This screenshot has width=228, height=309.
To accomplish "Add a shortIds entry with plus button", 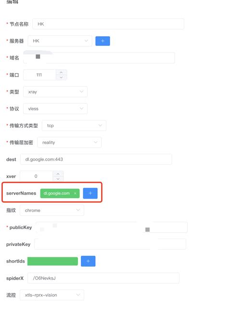I will click(88, 261).
